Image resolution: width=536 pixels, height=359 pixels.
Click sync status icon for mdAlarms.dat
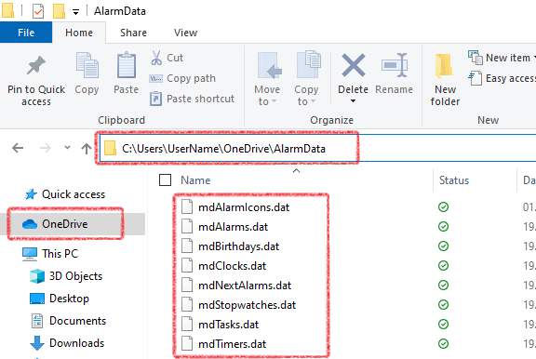[443, 226]
